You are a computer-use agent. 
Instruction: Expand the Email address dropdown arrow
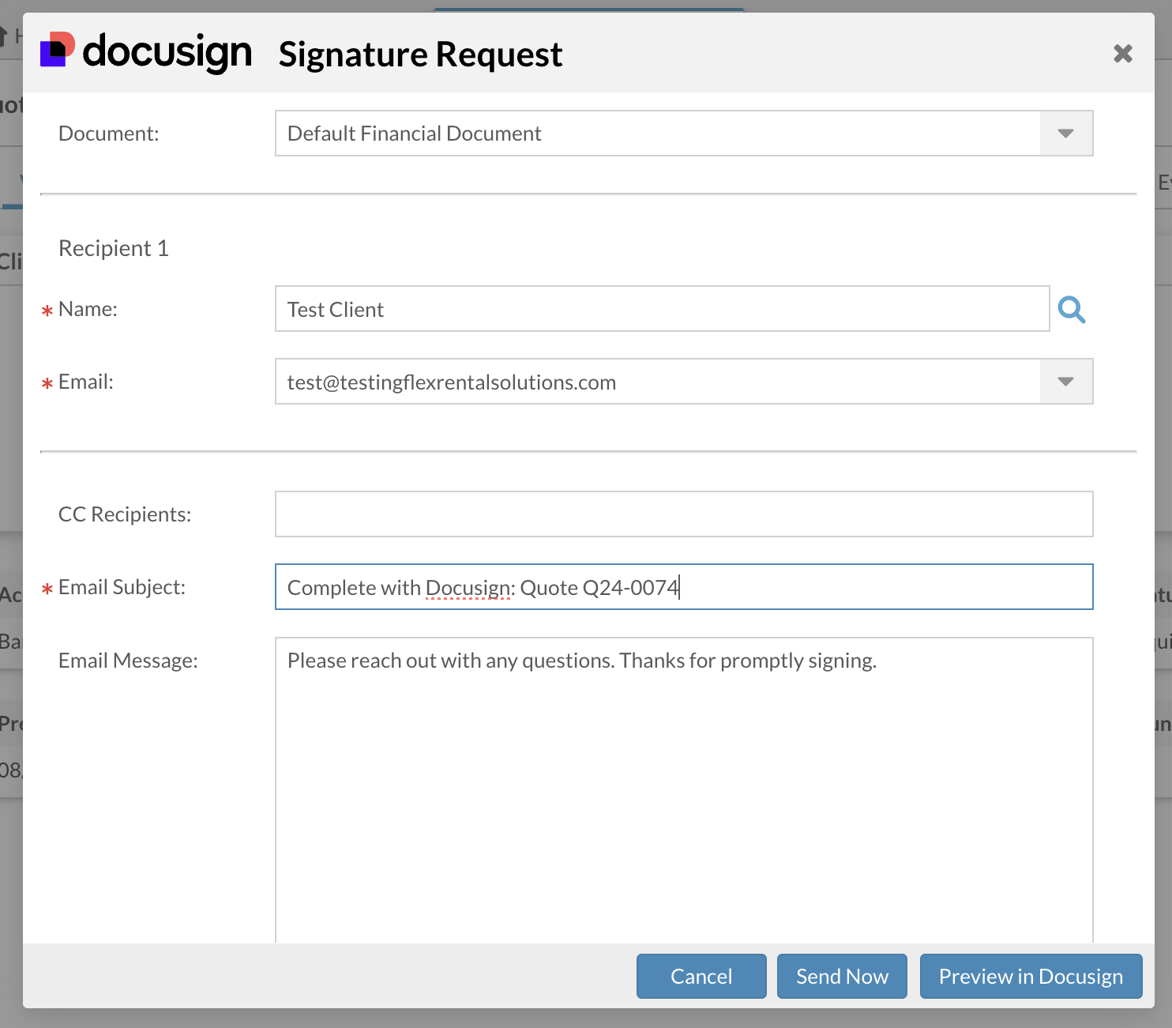click(1065, 382)
